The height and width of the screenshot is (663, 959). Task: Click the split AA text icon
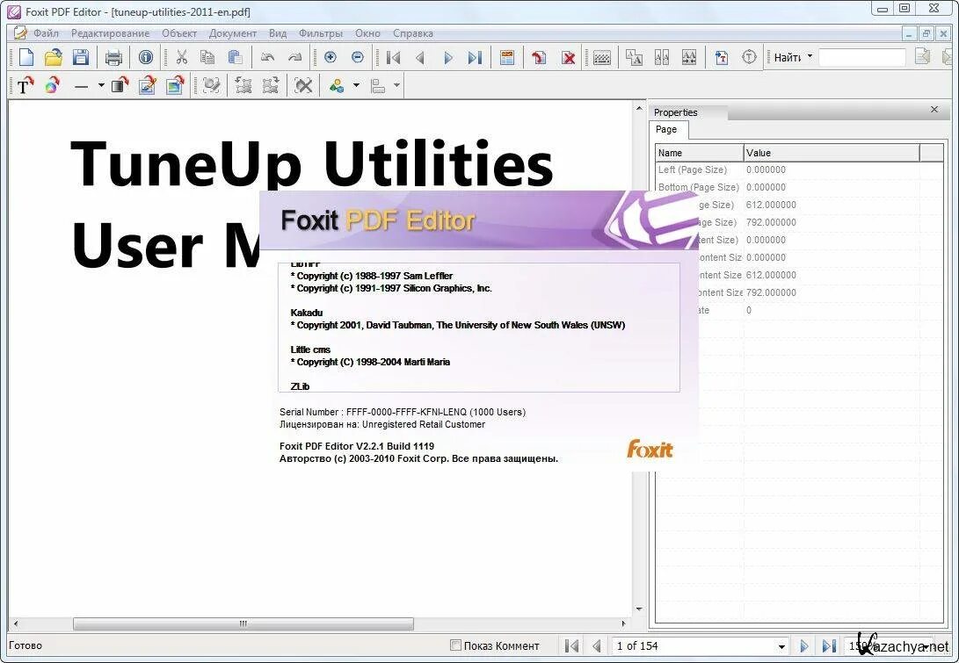click(662, 57)
